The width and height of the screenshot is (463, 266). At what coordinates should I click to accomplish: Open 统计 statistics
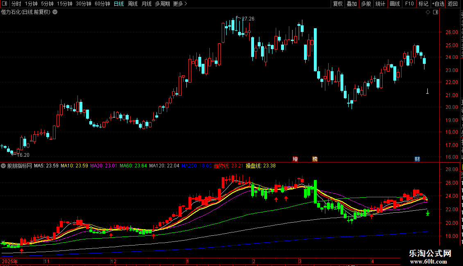coord(380,4)
